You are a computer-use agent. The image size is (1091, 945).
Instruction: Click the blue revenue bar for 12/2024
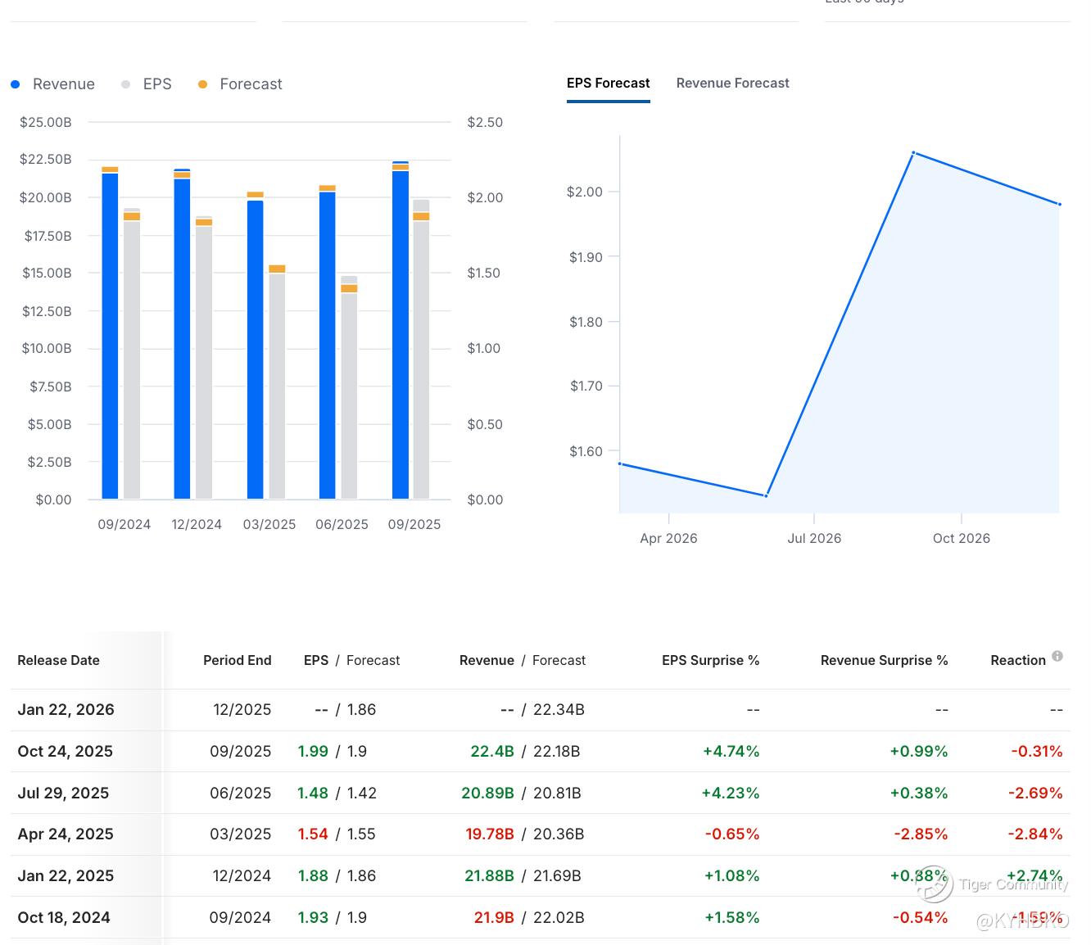coord(182,336)
